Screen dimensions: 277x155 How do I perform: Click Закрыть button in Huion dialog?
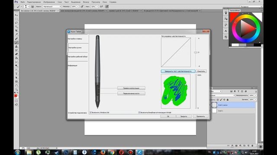click(x=184, y=116)
